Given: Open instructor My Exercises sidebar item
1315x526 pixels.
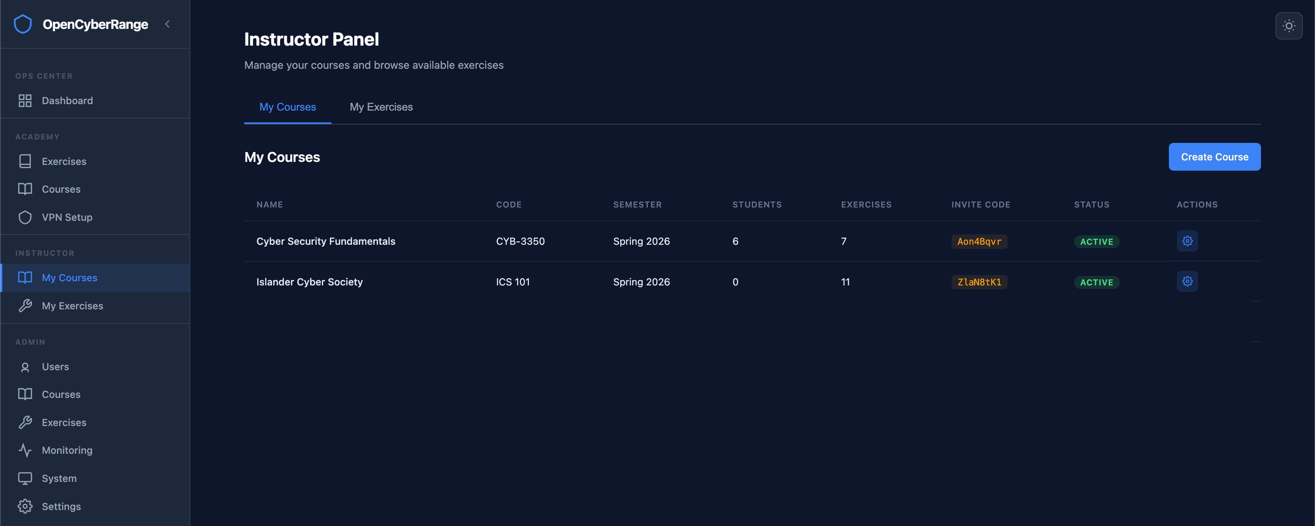Looking at the screenshot, I should (72, 306).
